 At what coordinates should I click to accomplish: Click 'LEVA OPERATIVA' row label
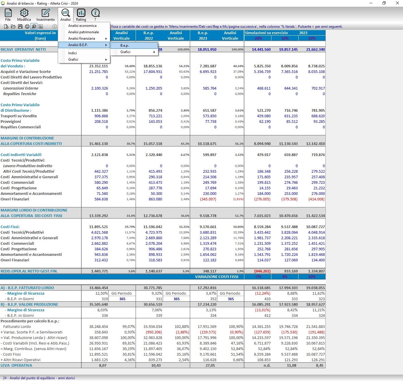[x=16, y=366]
